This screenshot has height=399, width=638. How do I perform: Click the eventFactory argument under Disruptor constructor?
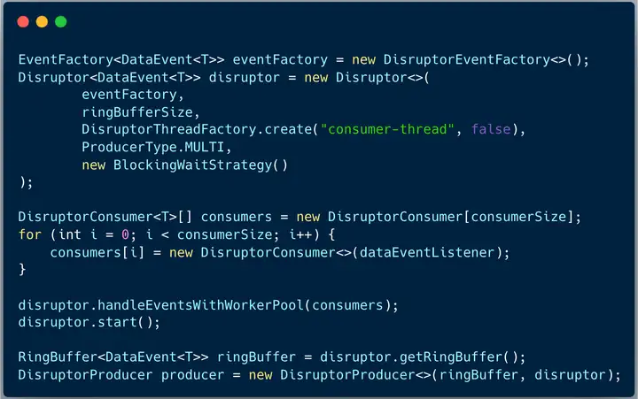[129, 95]
